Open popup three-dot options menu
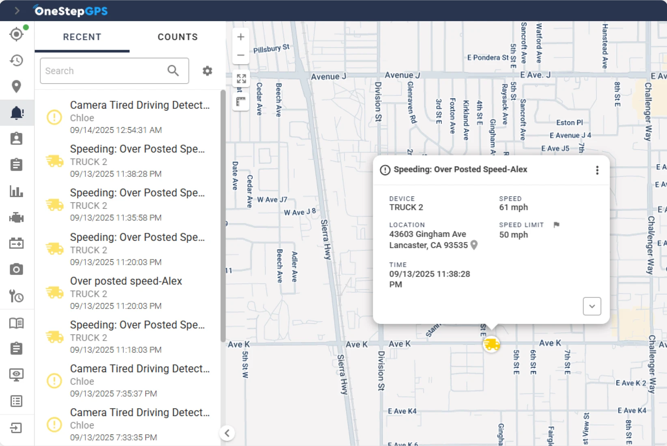 597,170
